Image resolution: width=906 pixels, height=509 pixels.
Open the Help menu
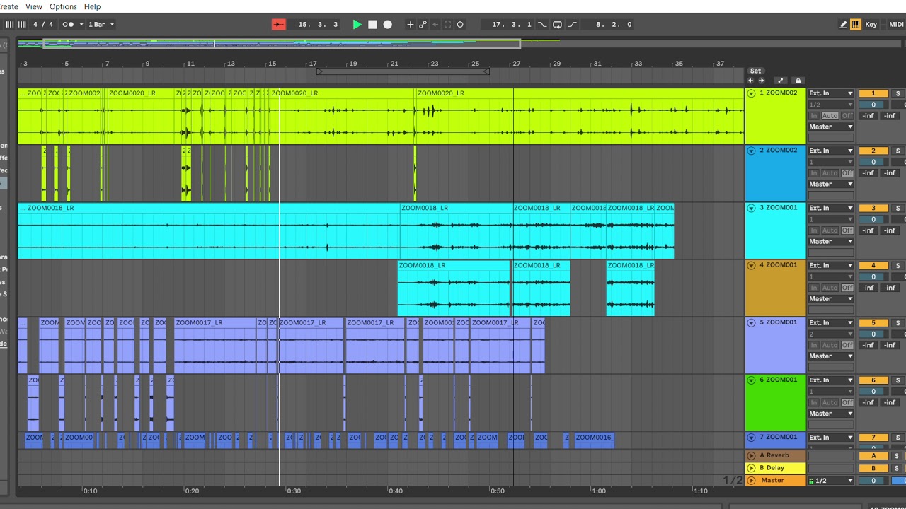(x=92, y=6)
